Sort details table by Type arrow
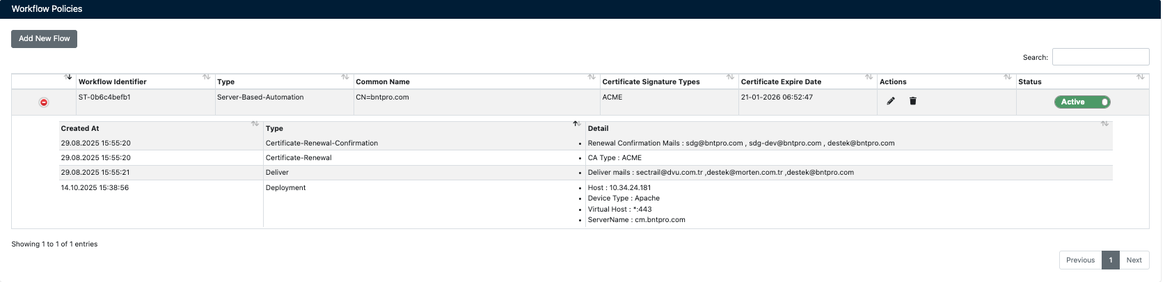 (x=576, y=124)
